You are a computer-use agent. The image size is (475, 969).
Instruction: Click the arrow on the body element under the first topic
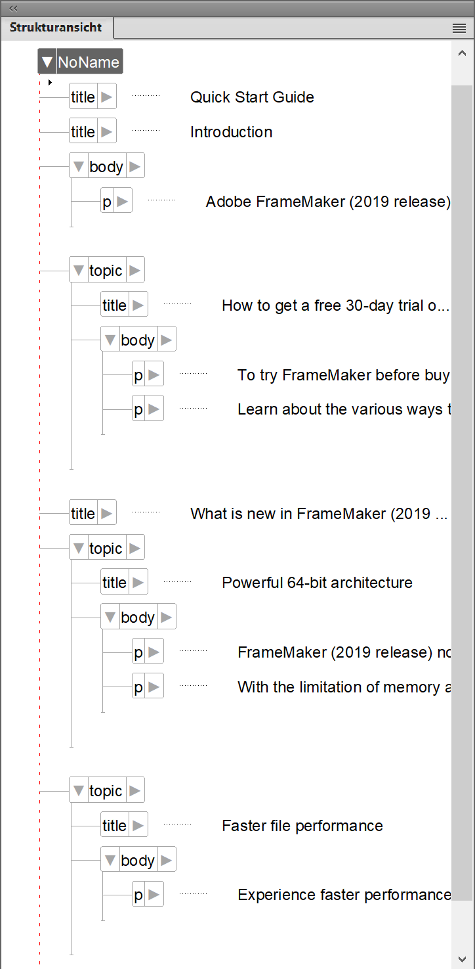point(167,338)
